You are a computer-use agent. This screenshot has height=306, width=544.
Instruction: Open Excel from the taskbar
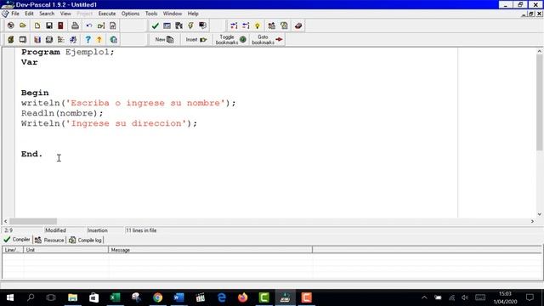116,297
